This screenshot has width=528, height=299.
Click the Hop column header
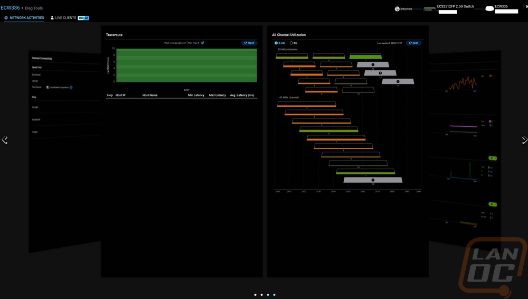coord(110,96)
